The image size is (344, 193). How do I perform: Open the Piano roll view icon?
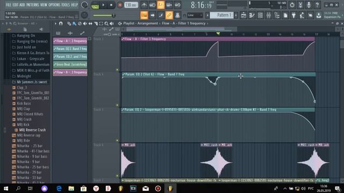252,15
